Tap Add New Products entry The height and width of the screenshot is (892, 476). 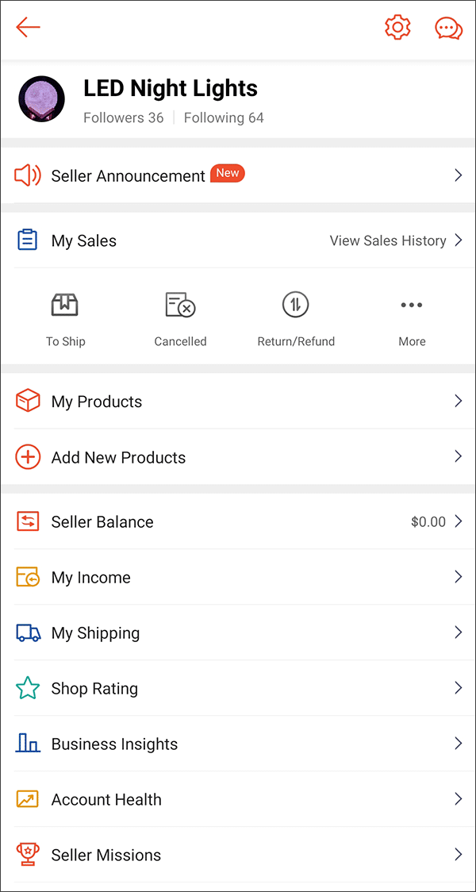118,457
